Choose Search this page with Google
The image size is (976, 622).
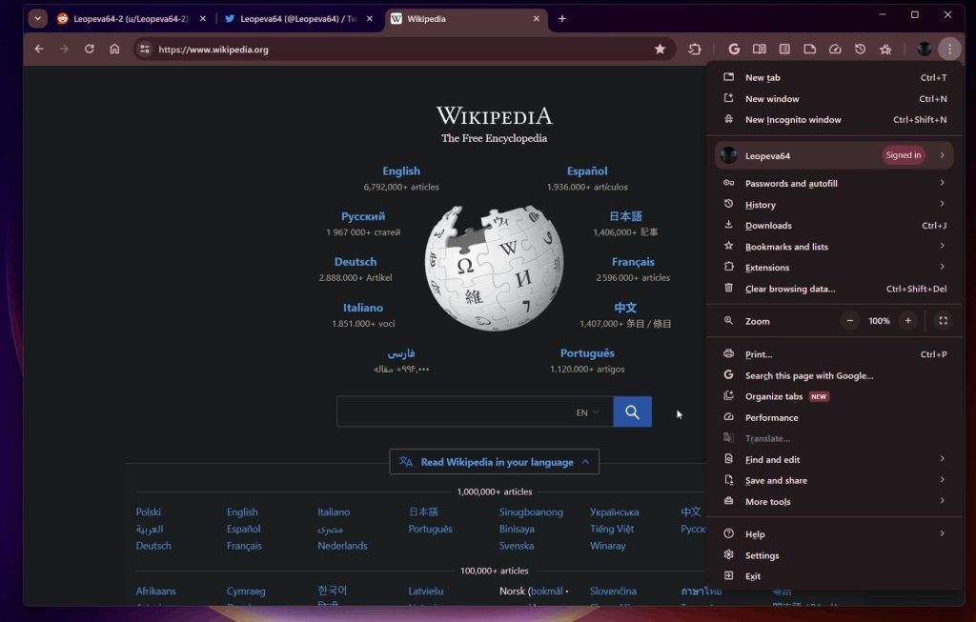coord(834,375)
